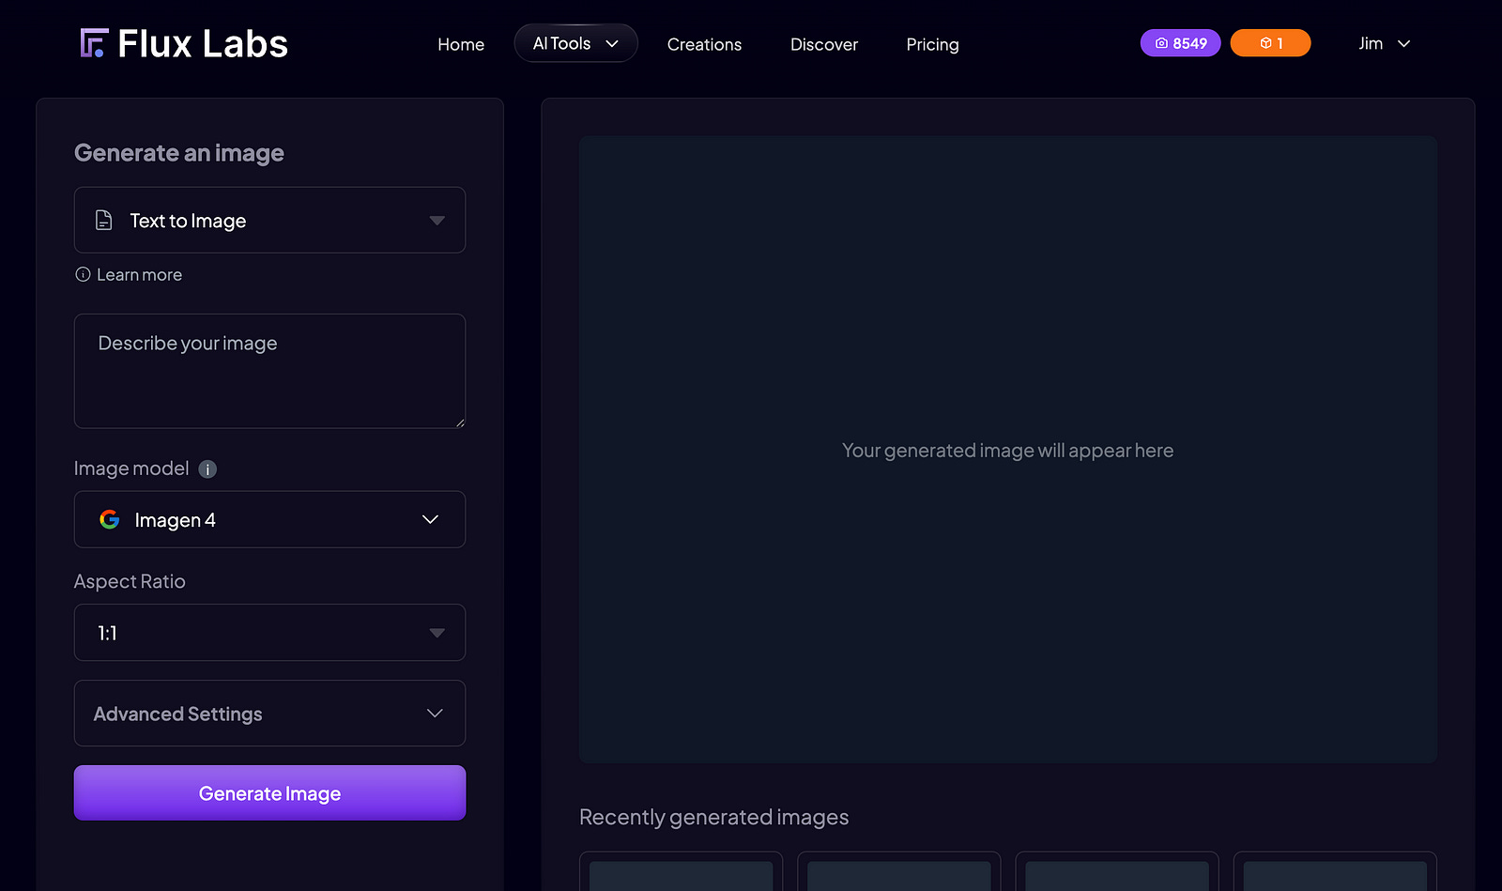This screenshot has width=1502, height=891.
Task: Click the 'Generate an image' heading
Action: pos(178,152)
